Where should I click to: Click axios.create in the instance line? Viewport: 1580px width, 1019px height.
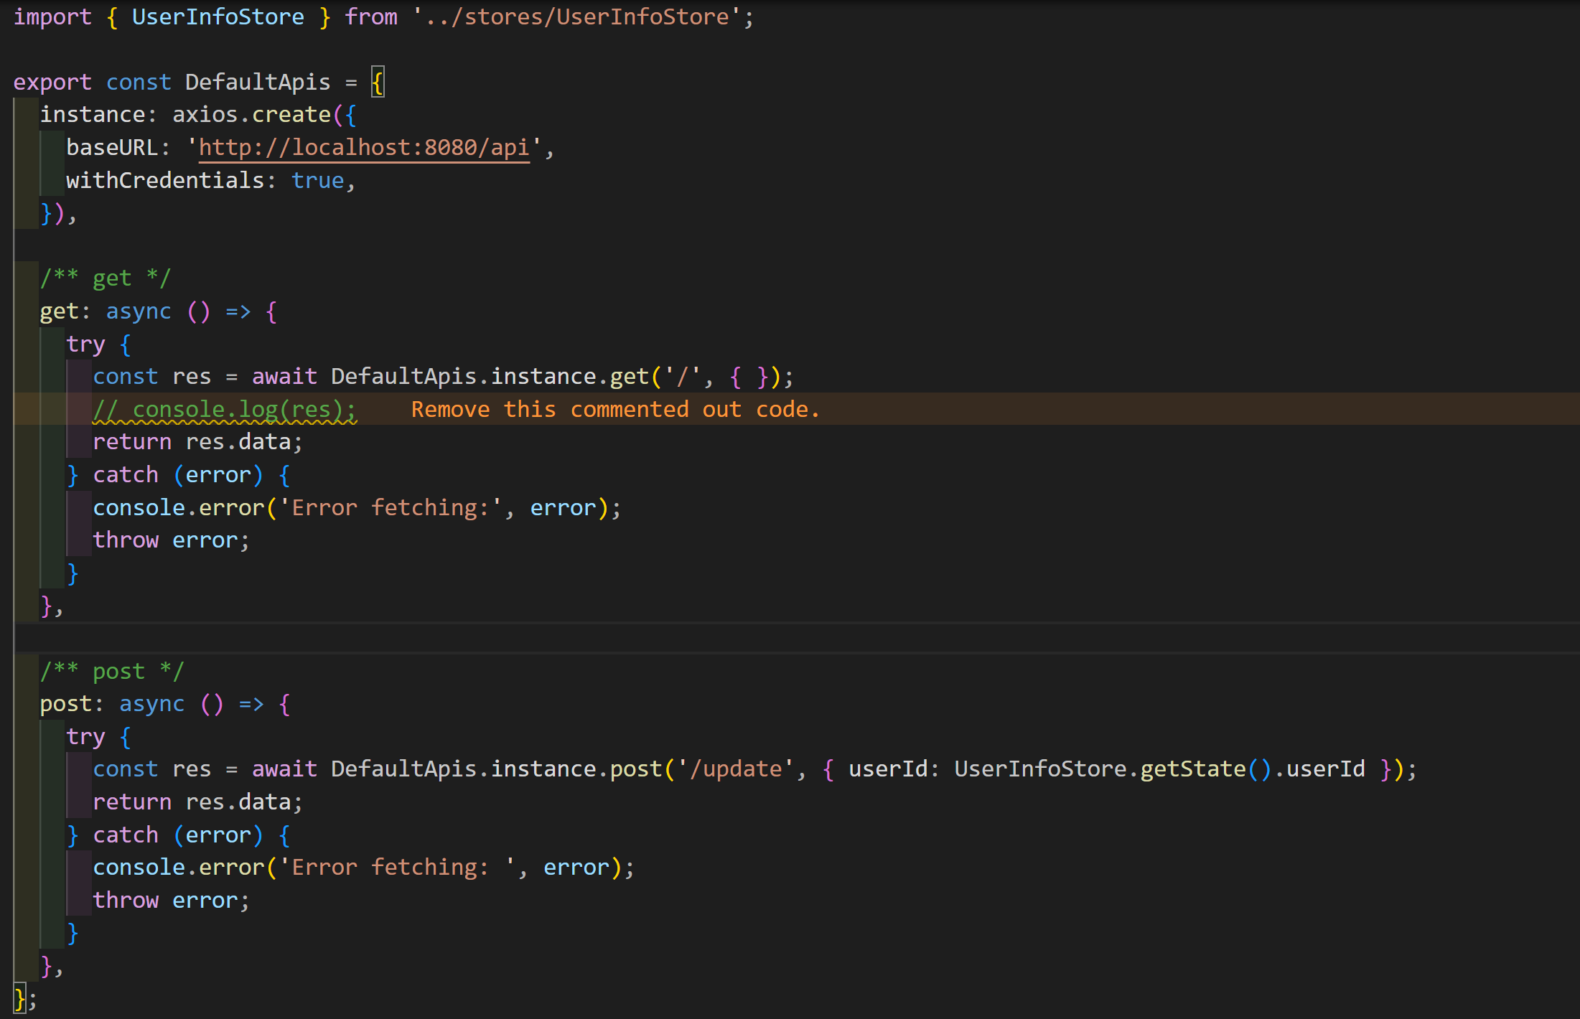click(x=251, y=115)
